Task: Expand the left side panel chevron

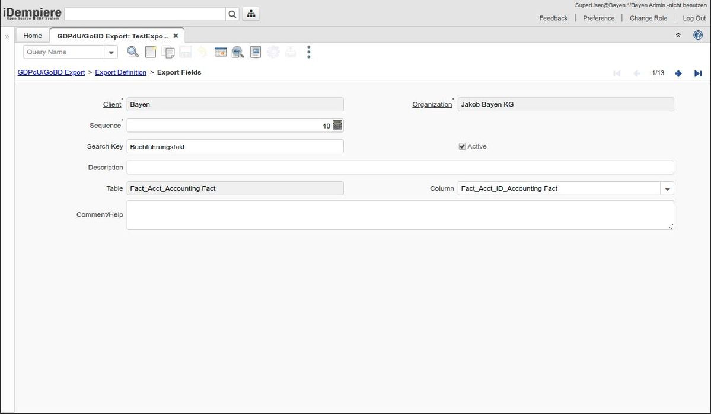Action: tap(7, 37)
